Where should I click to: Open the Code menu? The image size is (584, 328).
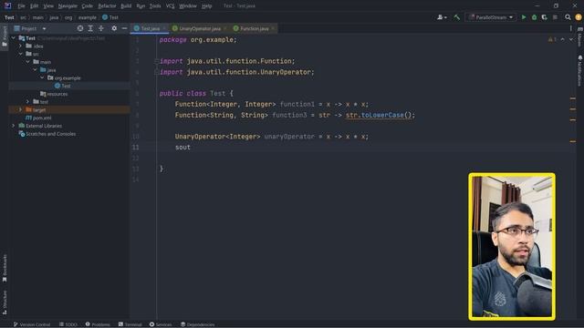[88, 6]
